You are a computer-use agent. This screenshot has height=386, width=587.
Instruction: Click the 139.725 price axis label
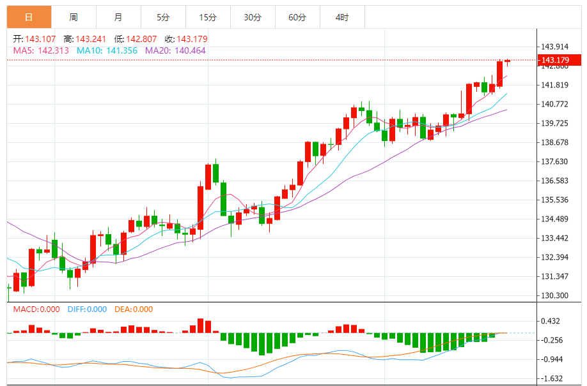coord(554,123)
